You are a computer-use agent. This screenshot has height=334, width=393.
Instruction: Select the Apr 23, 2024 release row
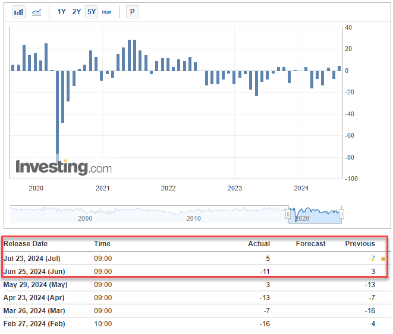[x=32, y=298]
